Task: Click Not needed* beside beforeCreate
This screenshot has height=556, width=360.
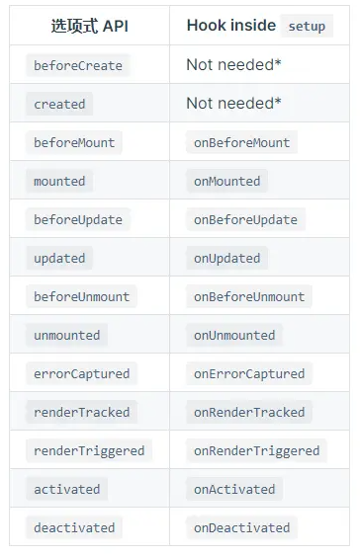Action: click(x=233, y=65)
